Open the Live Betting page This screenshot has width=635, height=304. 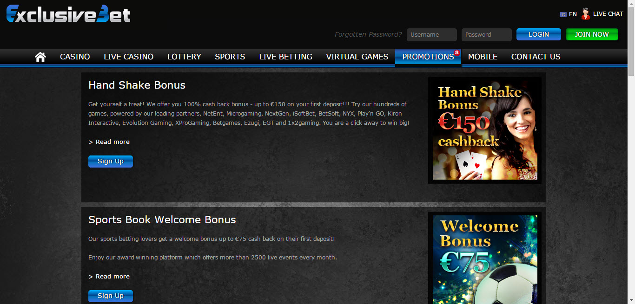click(x=285, y=57)
